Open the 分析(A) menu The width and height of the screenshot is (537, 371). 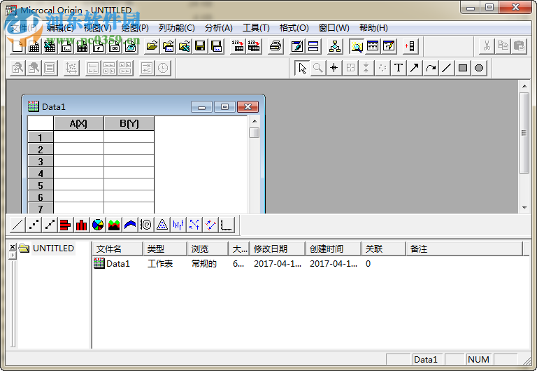point(218,28)
